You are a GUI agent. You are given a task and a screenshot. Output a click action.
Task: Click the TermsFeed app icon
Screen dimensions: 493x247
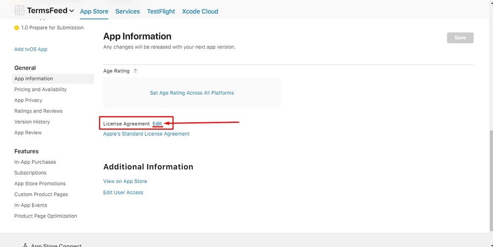(19, 10)
